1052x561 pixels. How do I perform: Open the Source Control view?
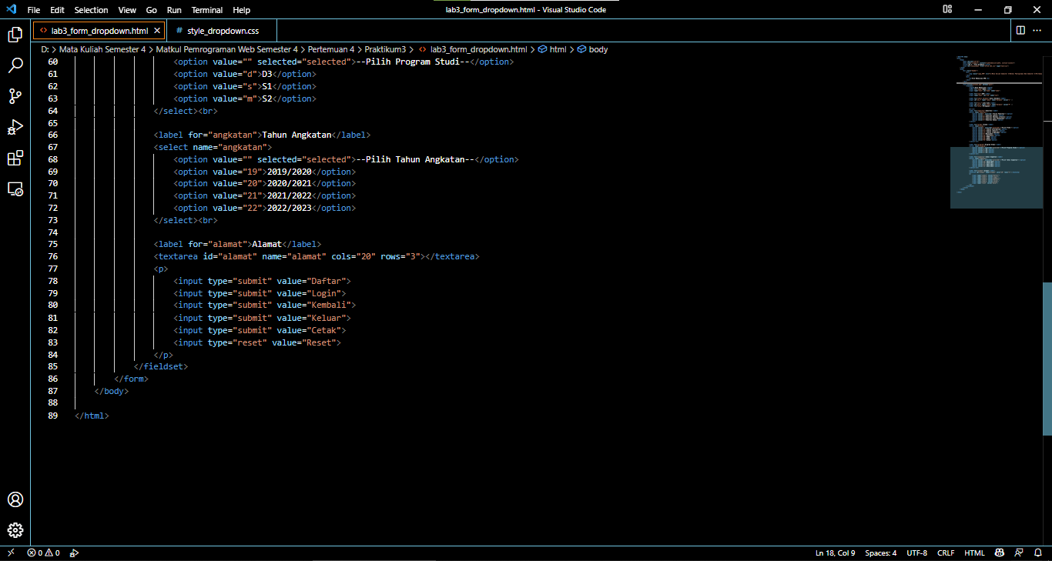pyautogui.click(x=15, y=96)
